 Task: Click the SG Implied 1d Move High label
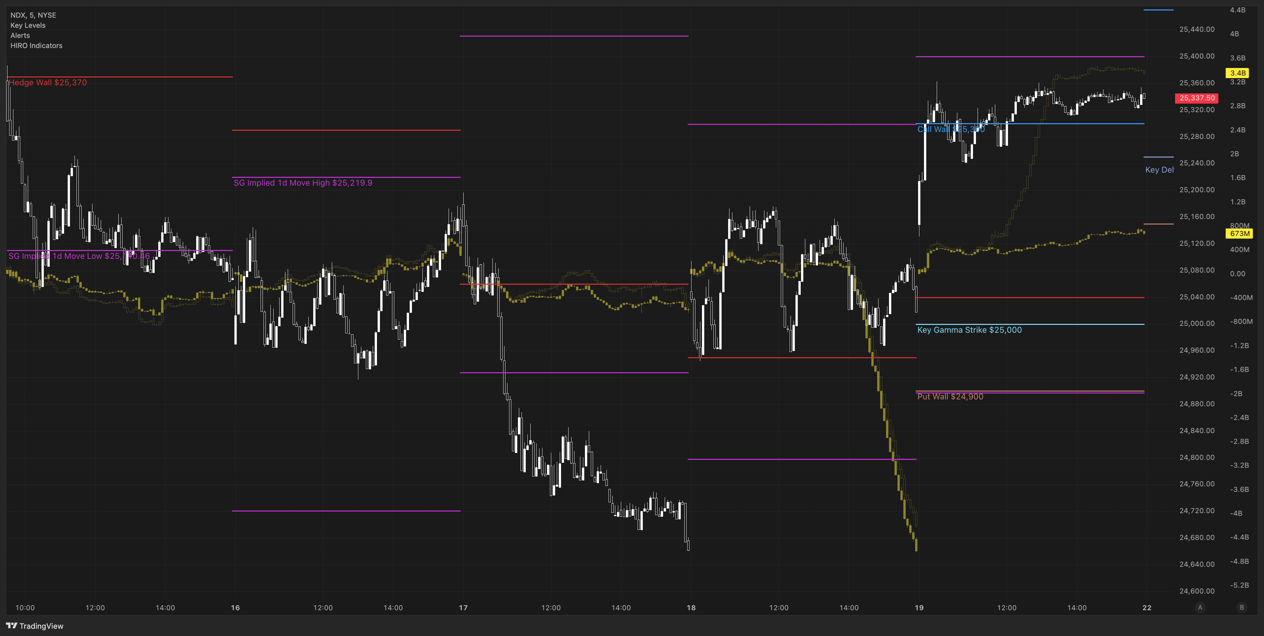point(303,183)
